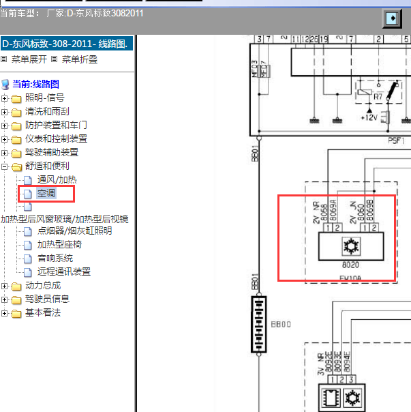Click the 当前:线路图 root label
Screen dimensions: 411x412
click(x=35, y=84)
